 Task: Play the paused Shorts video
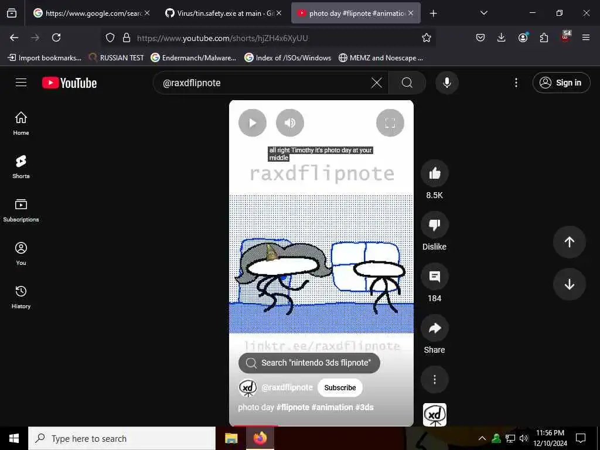[252, 123]
